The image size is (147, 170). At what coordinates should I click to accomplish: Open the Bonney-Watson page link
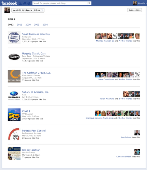pyautogui.click(x=31, y=150)
